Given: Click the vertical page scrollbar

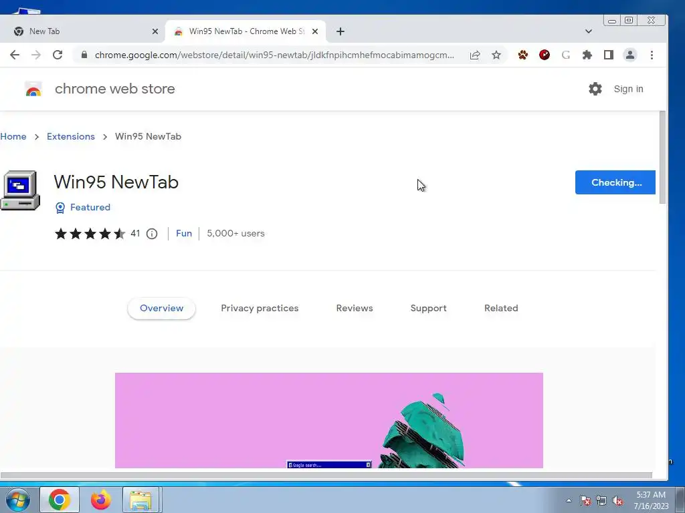Looking at the screenshot, I should pos(662,157).
